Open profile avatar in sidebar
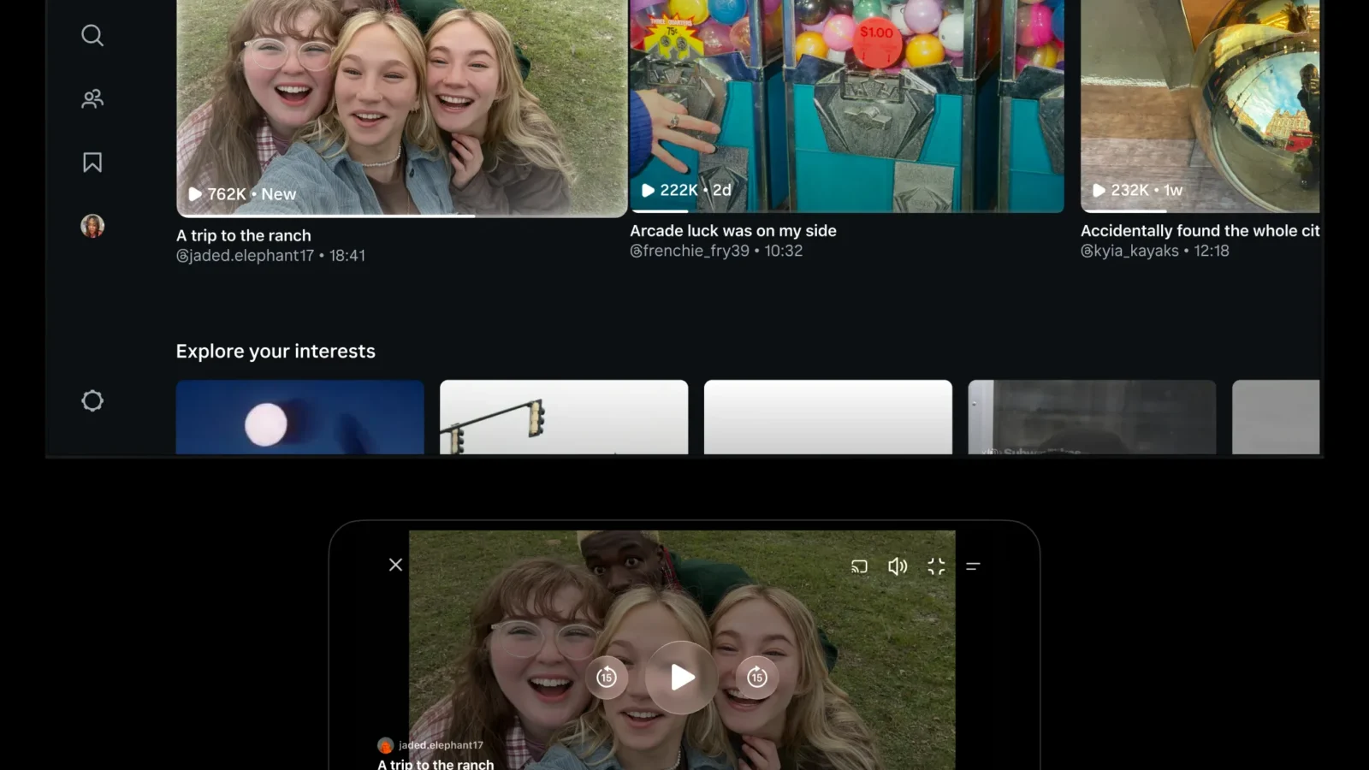Image resolution: width=1369 pixels, height=770 pixels. point(92,226)
